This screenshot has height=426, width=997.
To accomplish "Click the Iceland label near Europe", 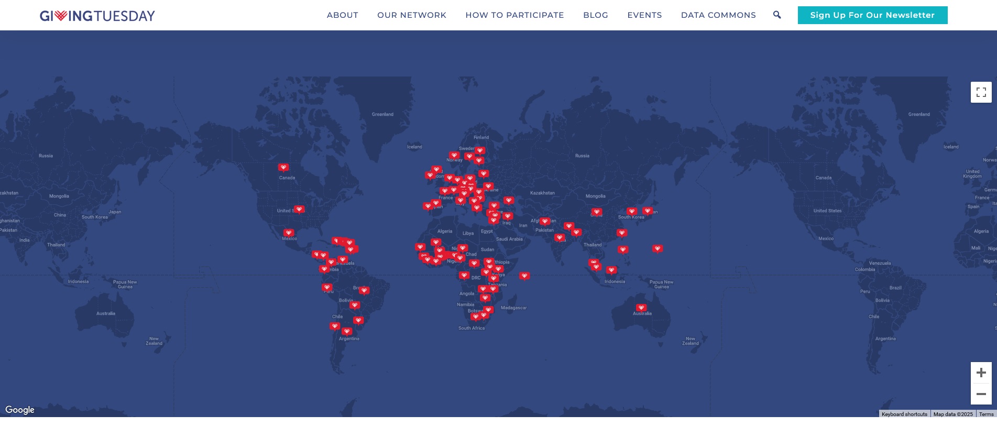I will pos(414,147).
